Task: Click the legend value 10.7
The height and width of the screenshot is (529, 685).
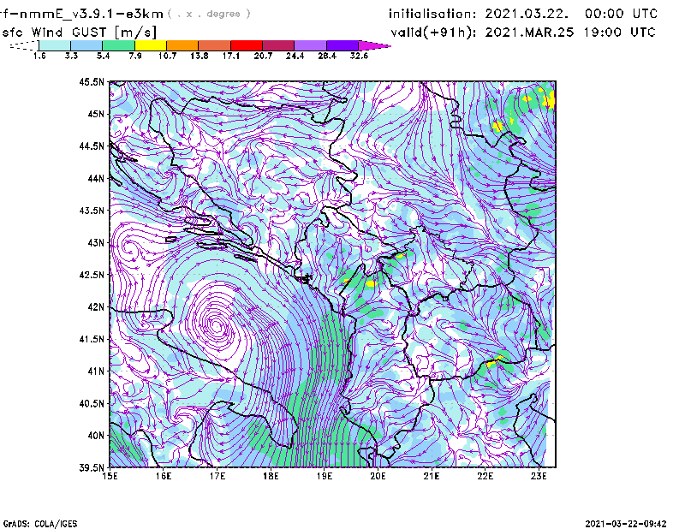Action: pyautogui.click(x=167, y=56)
